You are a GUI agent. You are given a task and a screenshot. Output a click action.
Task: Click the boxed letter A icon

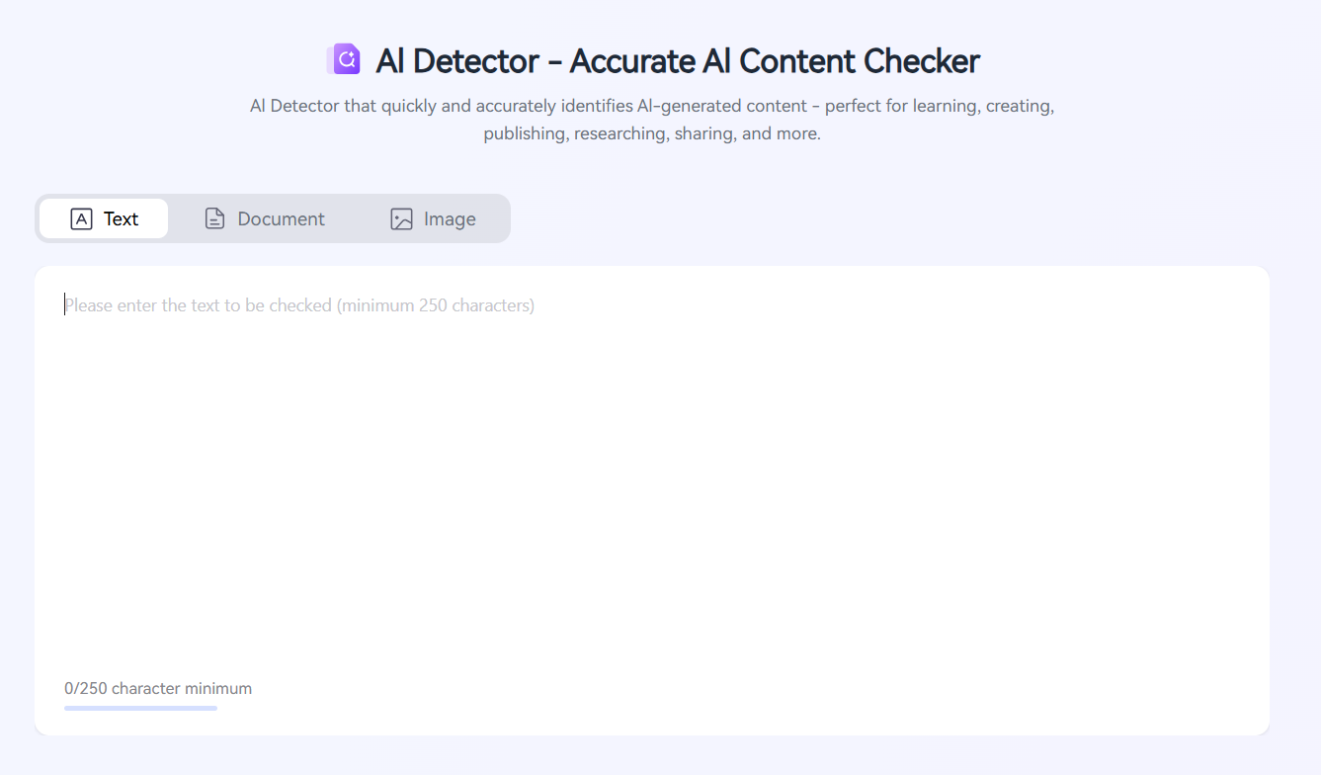point(81,219)
